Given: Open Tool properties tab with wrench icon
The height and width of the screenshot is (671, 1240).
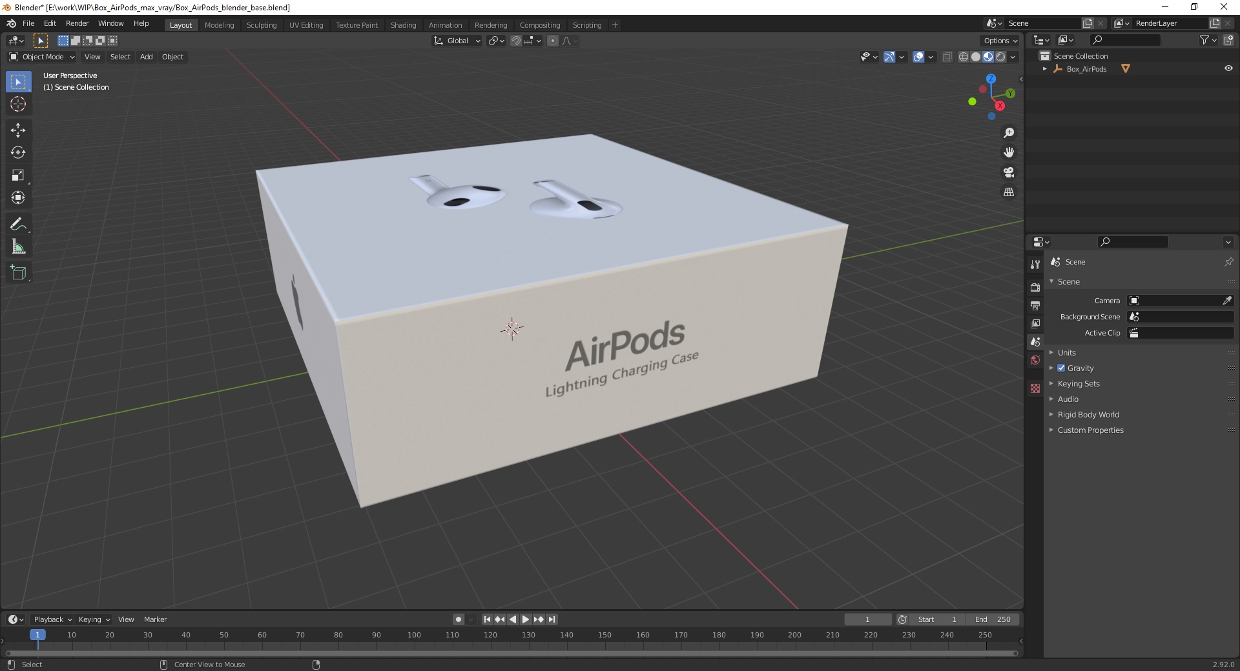Looking at the screenshot, I should click(1035, 264).
